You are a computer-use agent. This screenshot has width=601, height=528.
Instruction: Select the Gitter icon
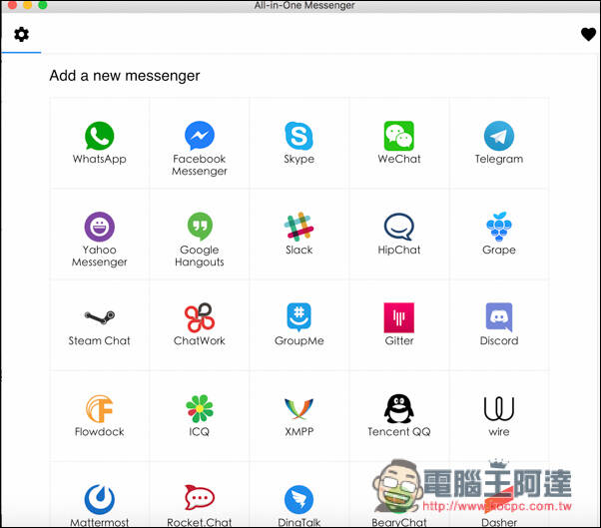[x=399, y=317]
